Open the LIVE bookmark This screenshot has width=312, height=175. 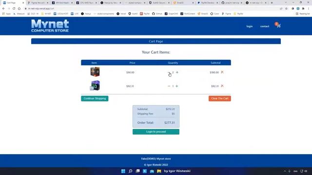(75, 14)
